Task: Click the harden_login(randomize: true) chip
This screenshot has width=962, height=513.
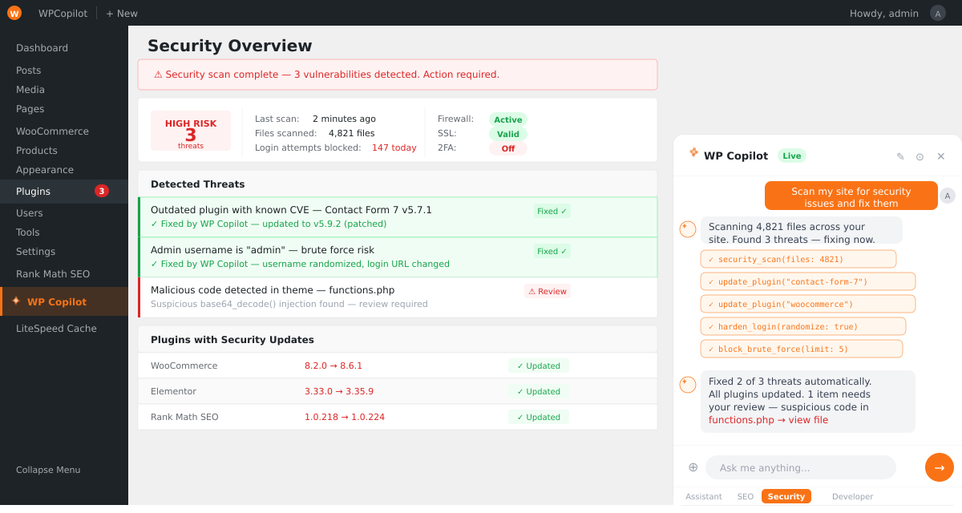Action: (x=803, y=326)
